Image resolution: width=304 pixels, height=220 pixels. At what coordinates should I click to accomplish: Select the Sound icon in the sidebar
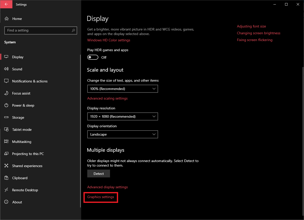coord(6,69)
